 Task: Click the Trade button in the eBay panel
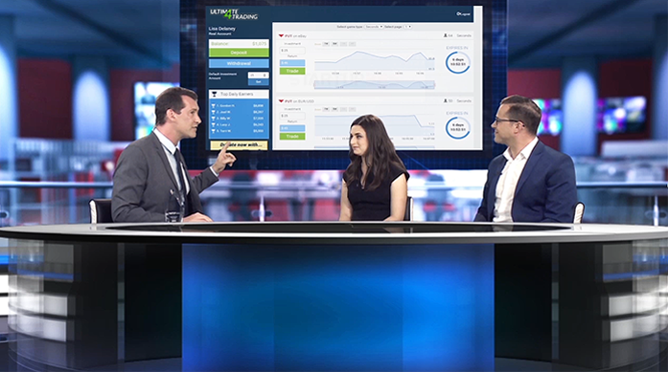click(x=292, y=71)
